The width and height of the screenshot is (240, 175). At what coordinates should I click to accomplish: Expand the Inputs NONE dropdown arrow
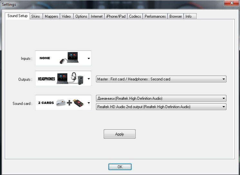(89, 58)
